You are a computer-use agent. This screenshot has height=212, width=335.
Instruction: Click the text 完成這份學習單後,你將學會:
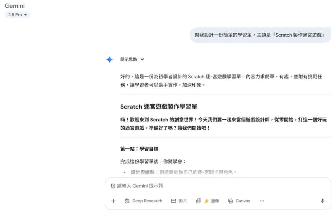click(153, 161)
